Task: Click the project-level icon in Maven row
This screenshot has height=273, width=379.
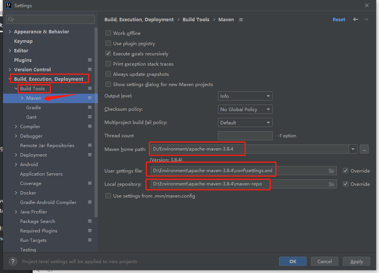Action: click(x=90, y=98)
